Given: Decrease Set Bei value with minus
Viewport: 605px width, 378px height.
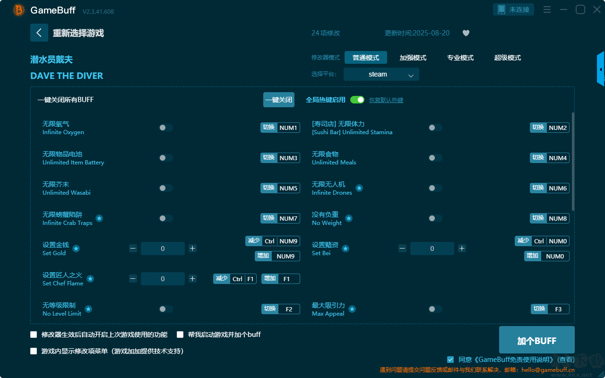Looking at the screenshot, I should coord(402,249).
